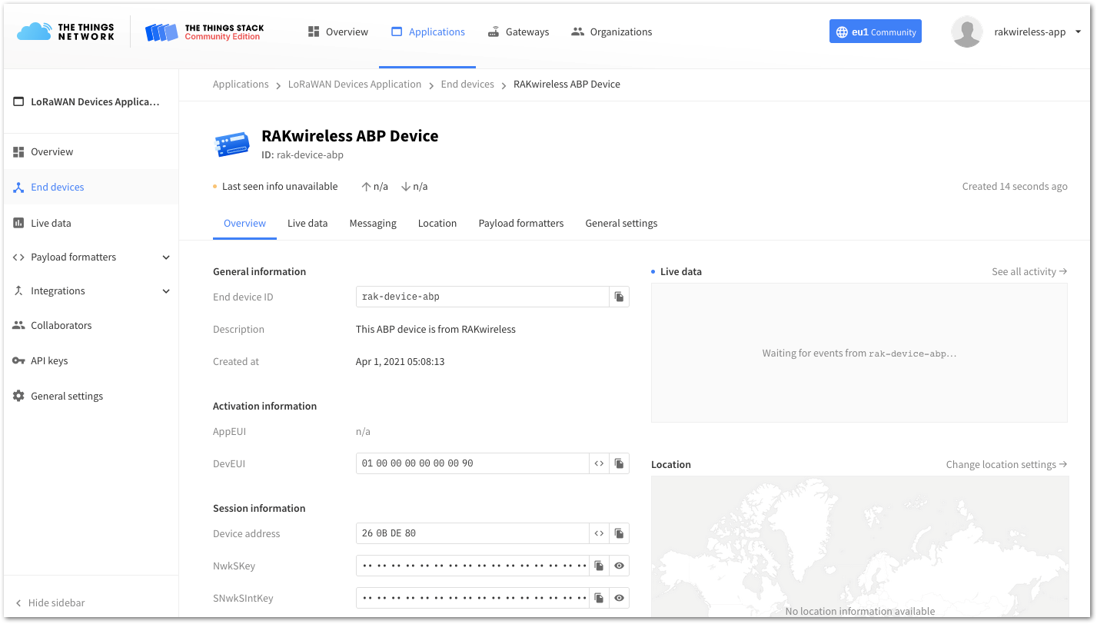This screenshot has width=1097, height=624.
Task: Open The Things Network cloud logo
Action: 65,32
